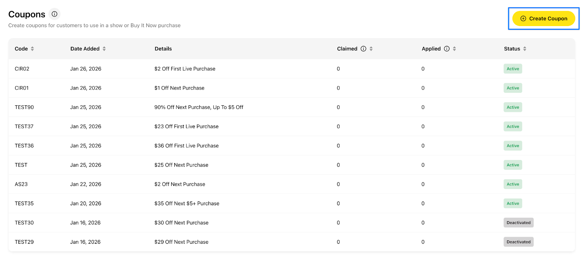Viewport: 587px width, 261px height.
Task: Sort by Status column arrows
Action: [525, 49]
